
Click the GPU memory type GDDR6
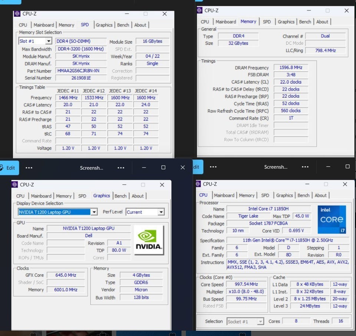(x=141, y=283)
